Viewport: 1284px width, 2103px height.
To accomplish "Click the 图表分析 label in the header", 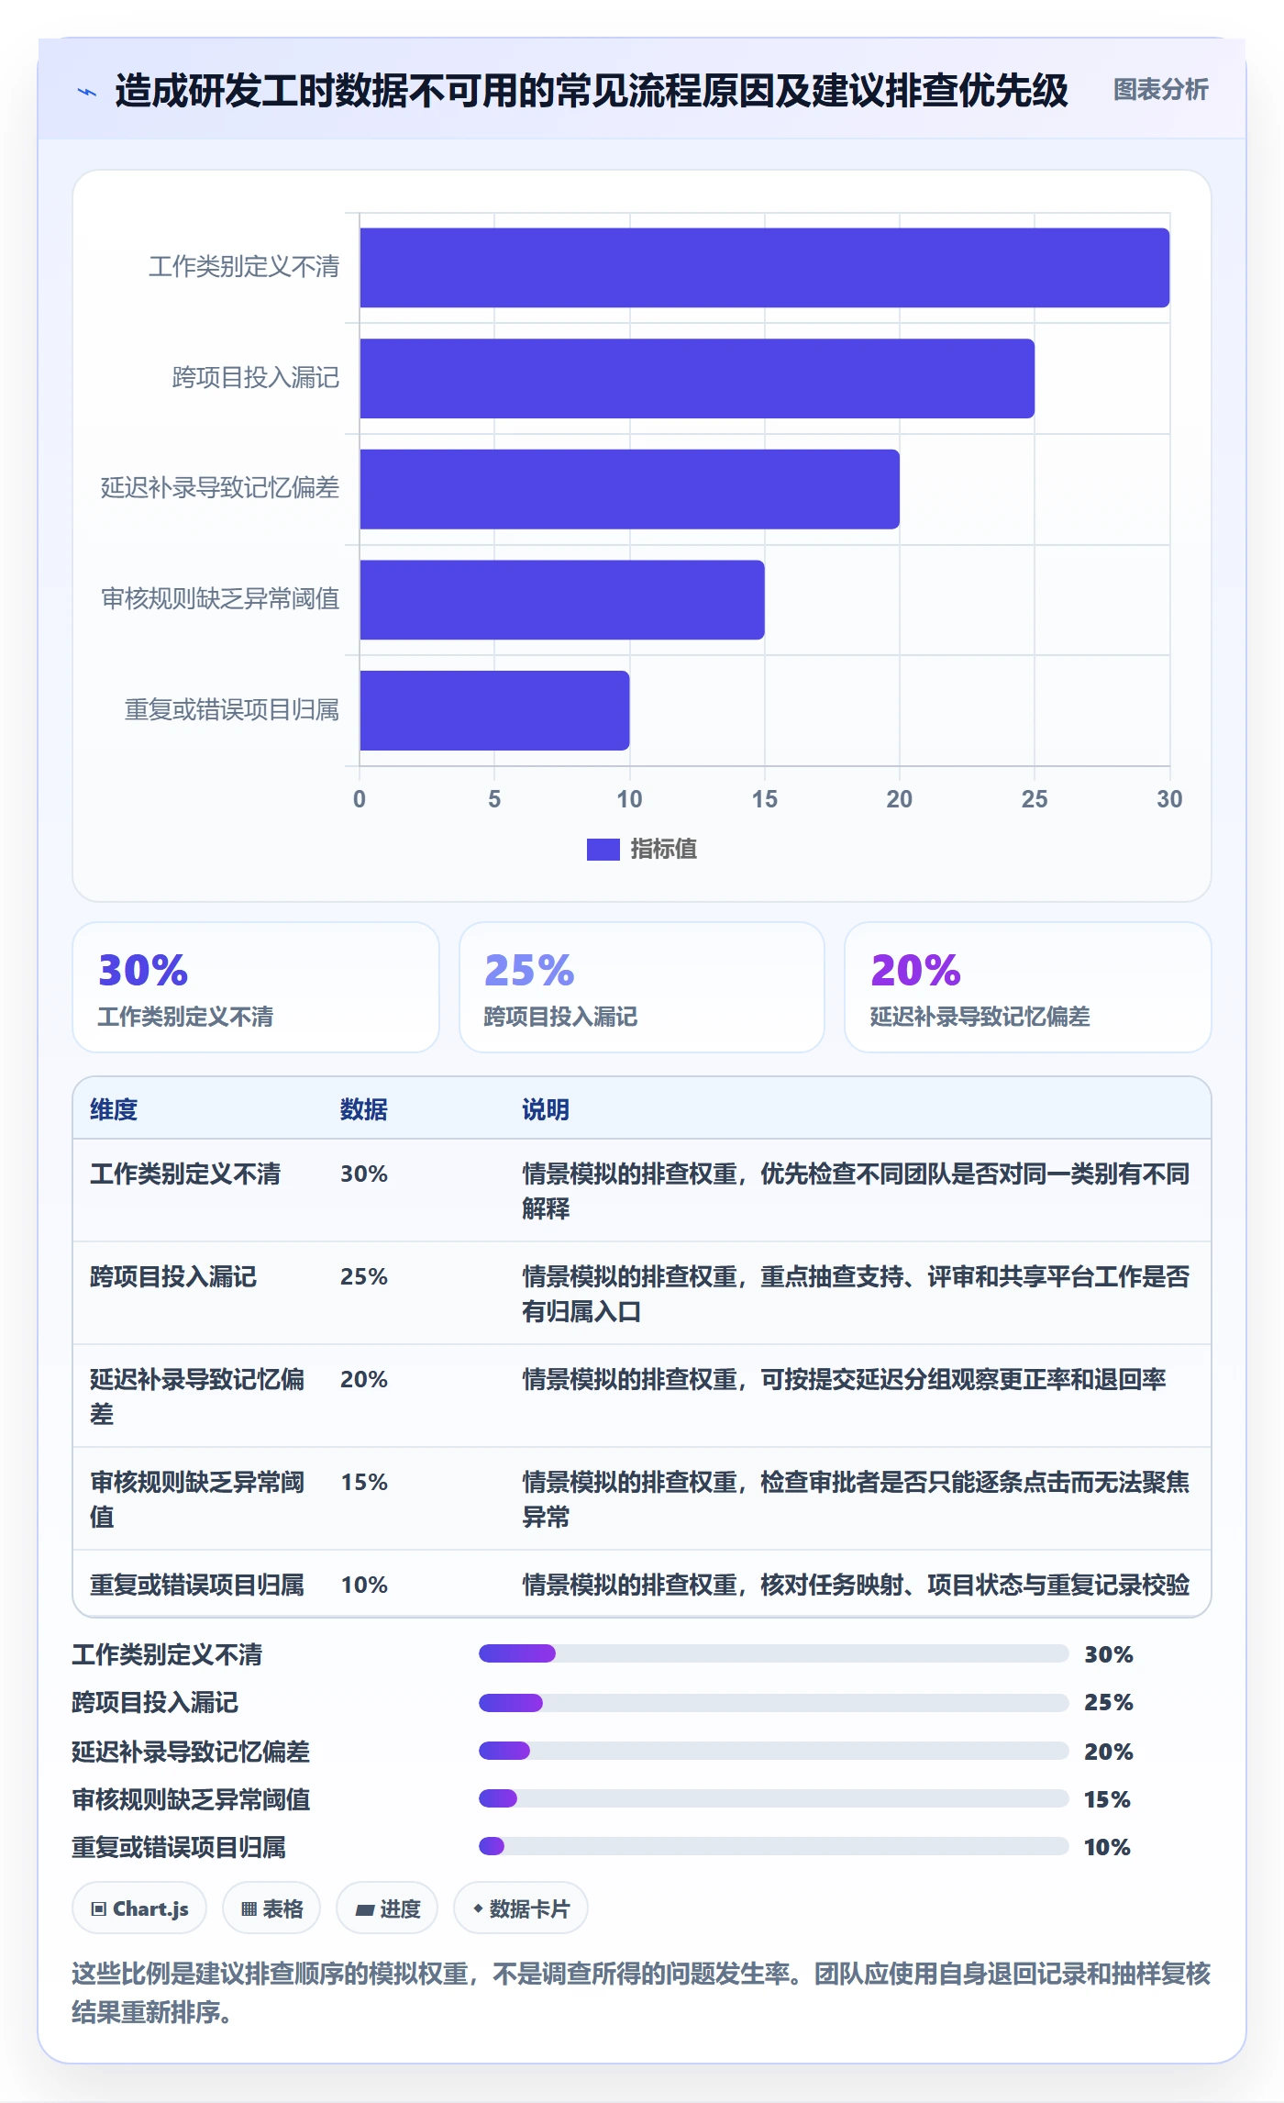I will pyautogui.click(x=1160, y=90).
